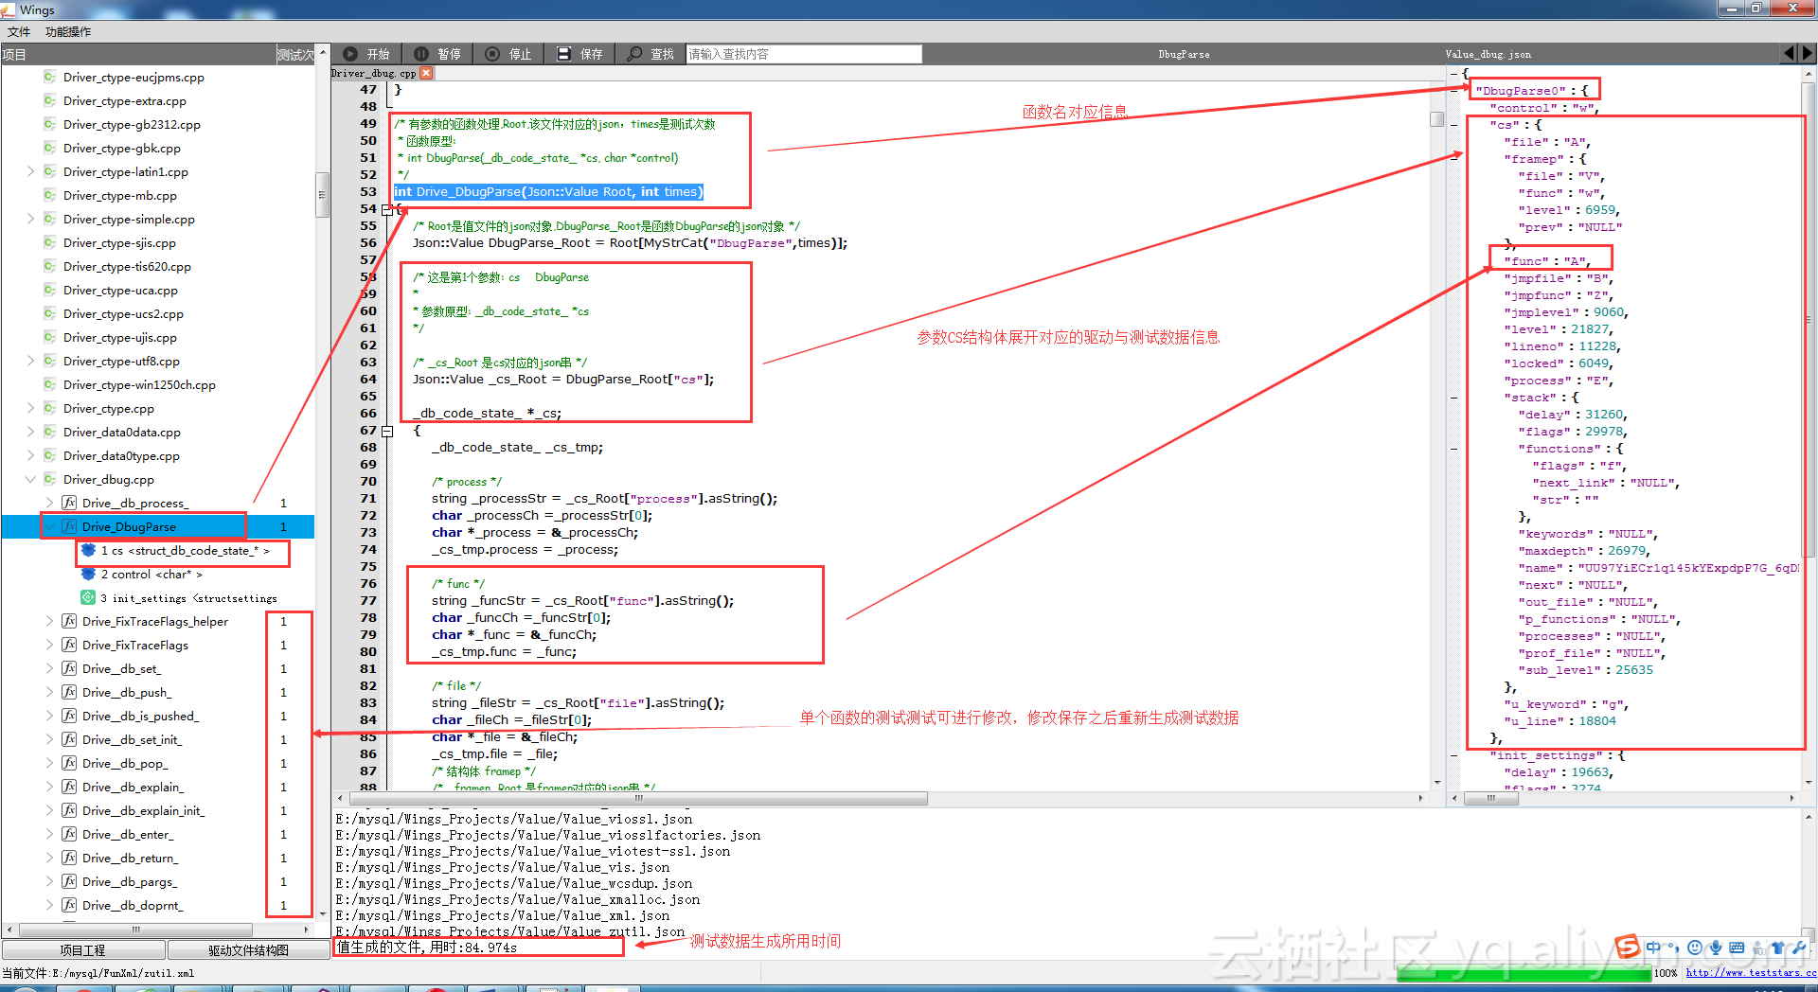Viewport: 1818px width, 992px height.
Task: Click the 暂停 button label
Action: 450,54
